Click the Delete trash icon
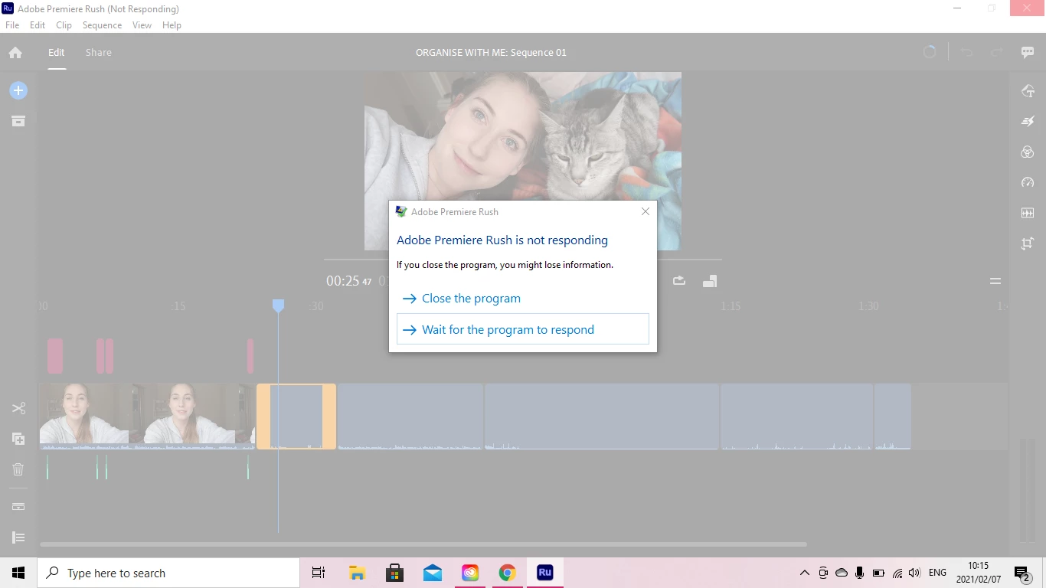1046x588 pixels. click(x=18, y=469)
